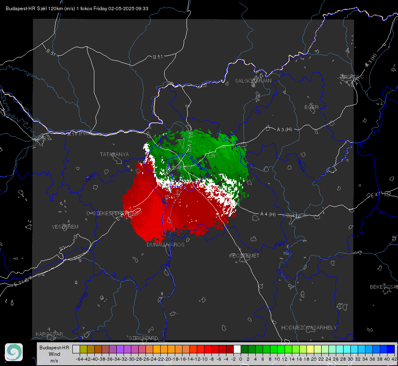Click the DUNAÚJVÁROS city label

pos(165,244)
